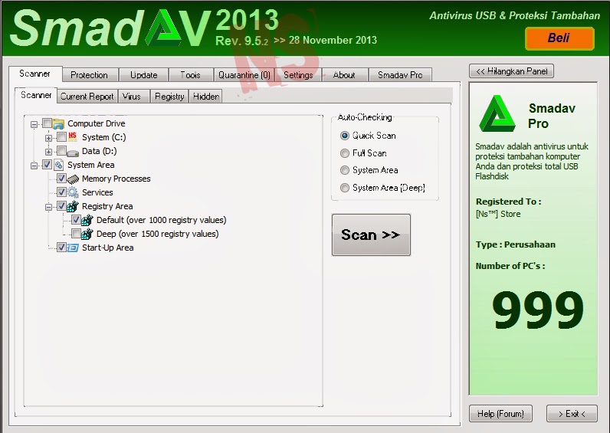Click the Registry Area cube icon
Viewport: 610px width, 433px height.
[x=73, y=206]
